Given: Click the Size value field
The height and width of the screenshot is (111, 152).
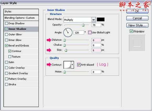Looking at the screenshot, I should click(96, 50).
